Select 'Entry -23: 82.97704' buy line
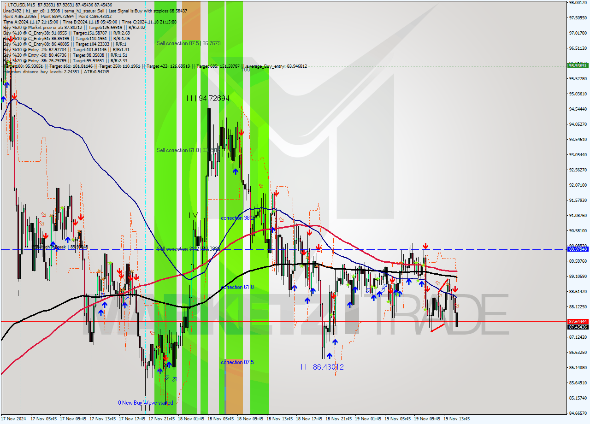Viewport: 590px width, 424px height. [x=66, y=49]
